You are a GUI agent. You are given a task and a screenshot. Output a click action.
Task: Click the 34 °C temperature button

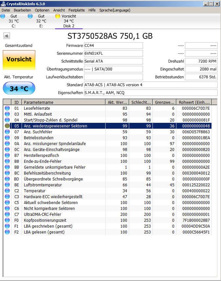pyautogui.click(x=19, y=88)
